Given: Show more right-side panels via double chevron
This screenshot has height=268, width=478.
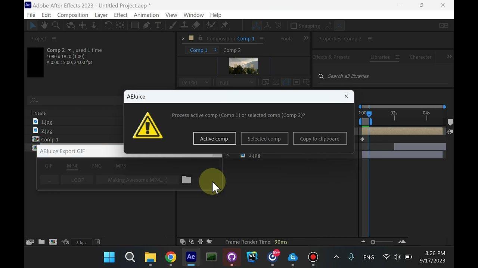Looking at the screenshot, I should click(449, 57).
